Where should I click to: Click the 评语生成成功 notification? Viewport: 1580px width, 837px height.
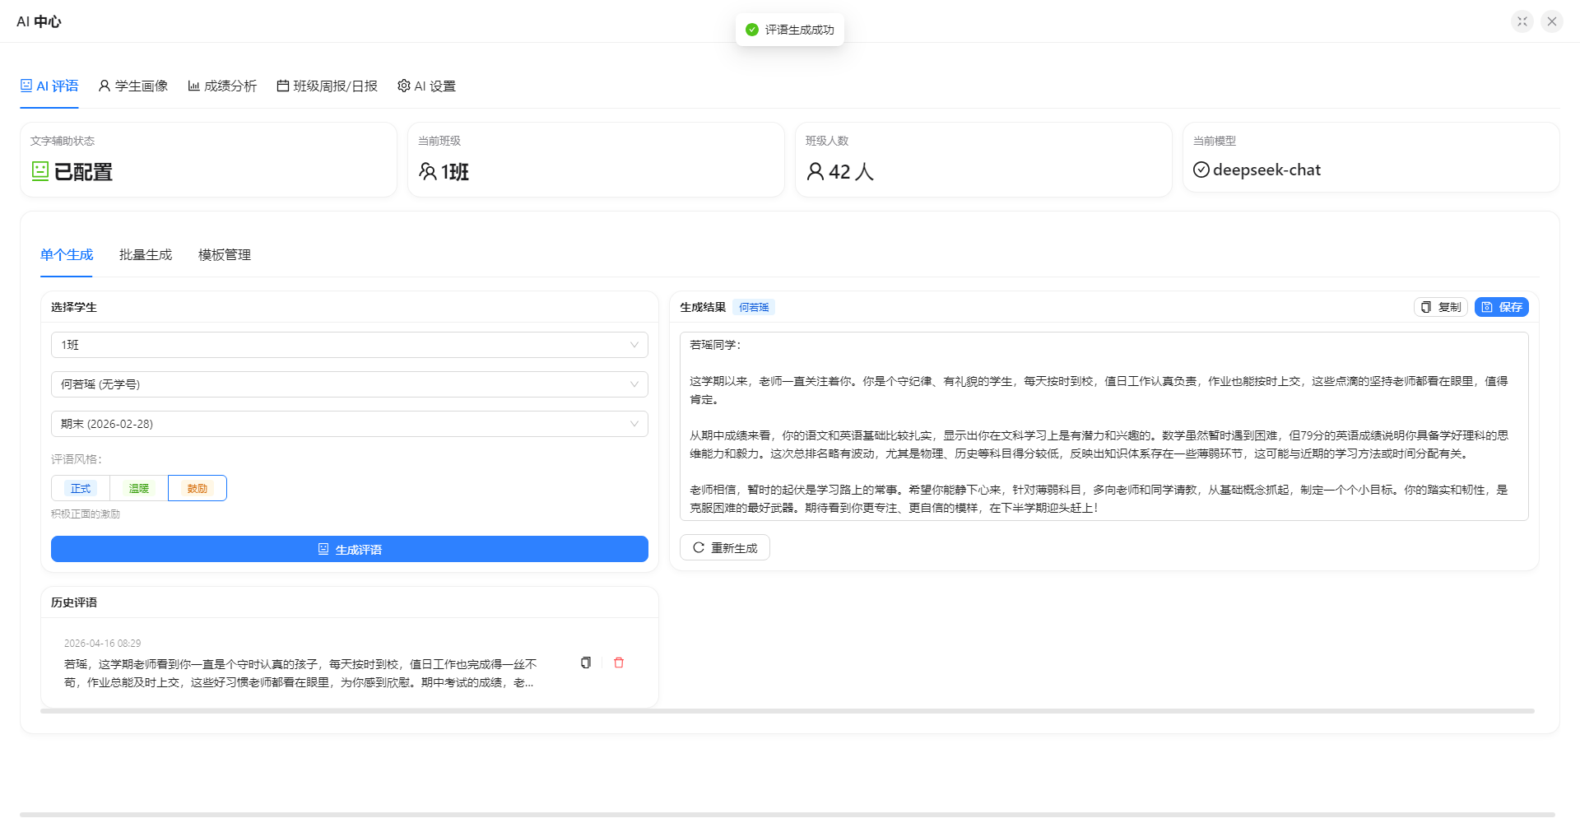[x=790, y=30]
